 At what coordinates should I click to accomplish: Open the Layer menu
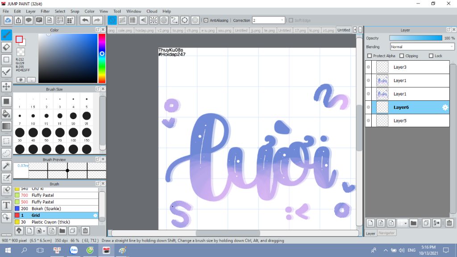(31, 11)
